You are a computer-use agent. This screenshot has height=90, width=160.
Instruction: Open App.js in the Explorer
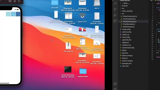133,50
